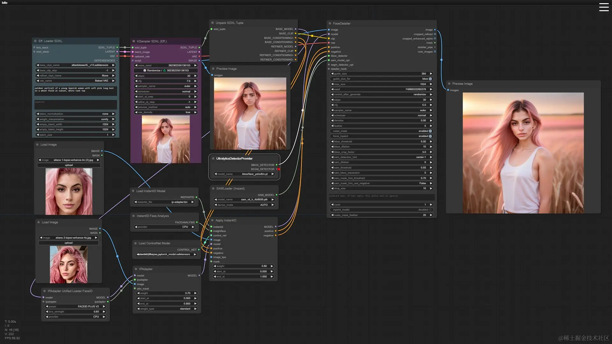This screenshot has width=612, height=344.
Task: Collapse the Apply InstantID node via its title dot
Action: (x=212, y=220)
